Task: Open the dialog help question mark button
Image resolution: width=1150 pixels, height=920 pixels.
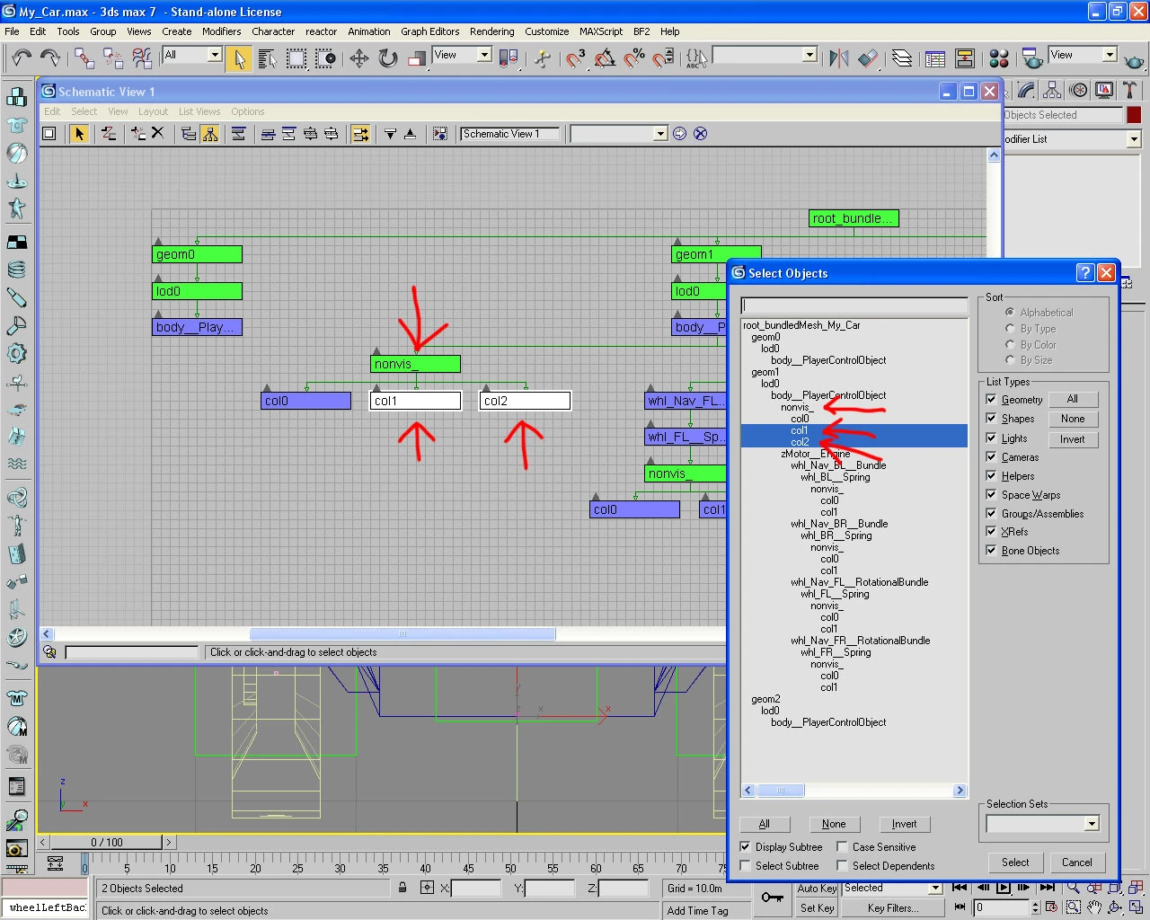Action: coord(1084,273)
